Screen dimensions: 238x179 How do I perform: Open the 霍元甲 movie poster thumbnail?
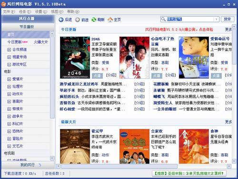pyautogui.click(x=75, y=147)
